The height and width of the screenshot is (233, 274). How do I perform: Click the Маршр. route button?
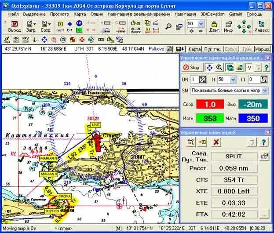click(x=262, y=49)
